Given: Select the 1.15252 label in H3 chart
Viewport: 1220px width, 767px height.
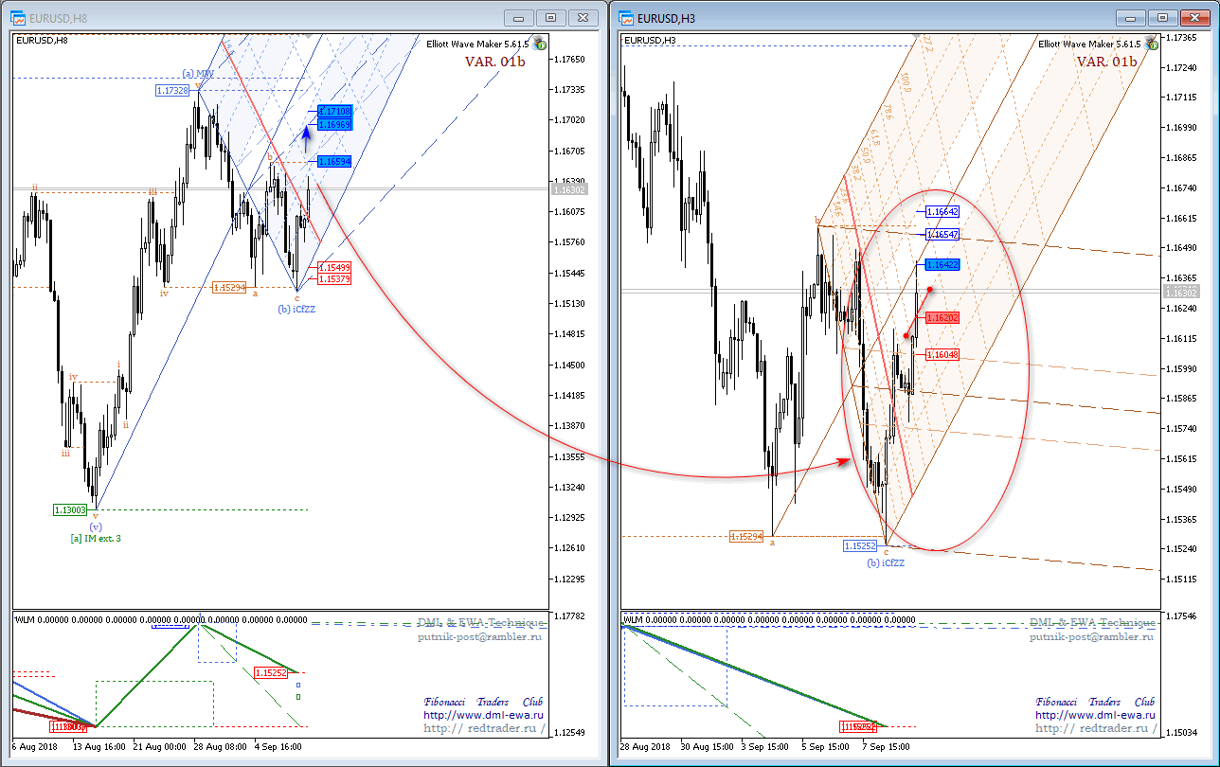Looking at the screenshot, I should tap(861, 546).
